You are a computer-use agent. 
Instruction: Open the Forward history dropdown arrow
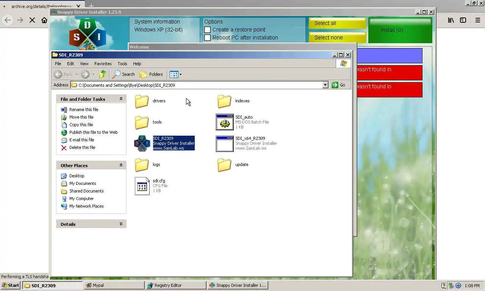[94, 74]
